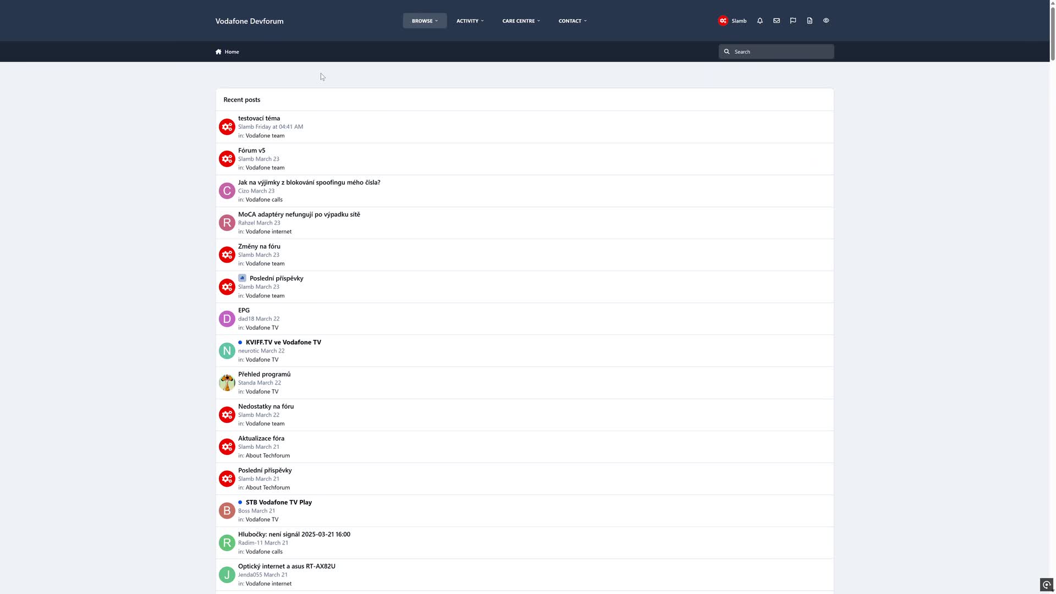Open the Fórum v5 thread
This screenshot has width=1056, height=594.
pos(251,150)
